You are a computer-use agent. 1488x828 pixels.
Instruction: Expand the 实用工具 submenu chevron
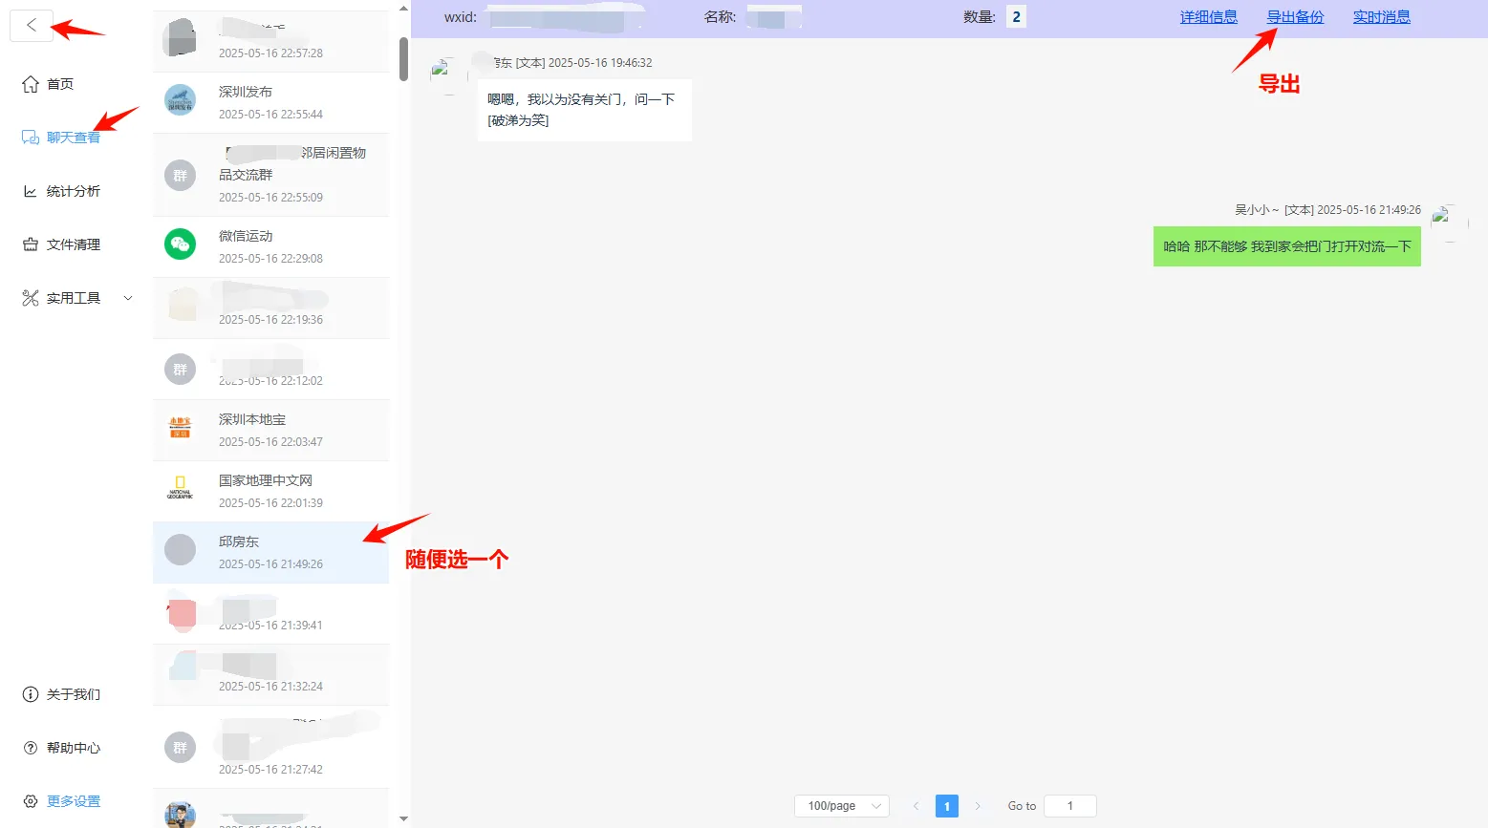pos(128,297)
